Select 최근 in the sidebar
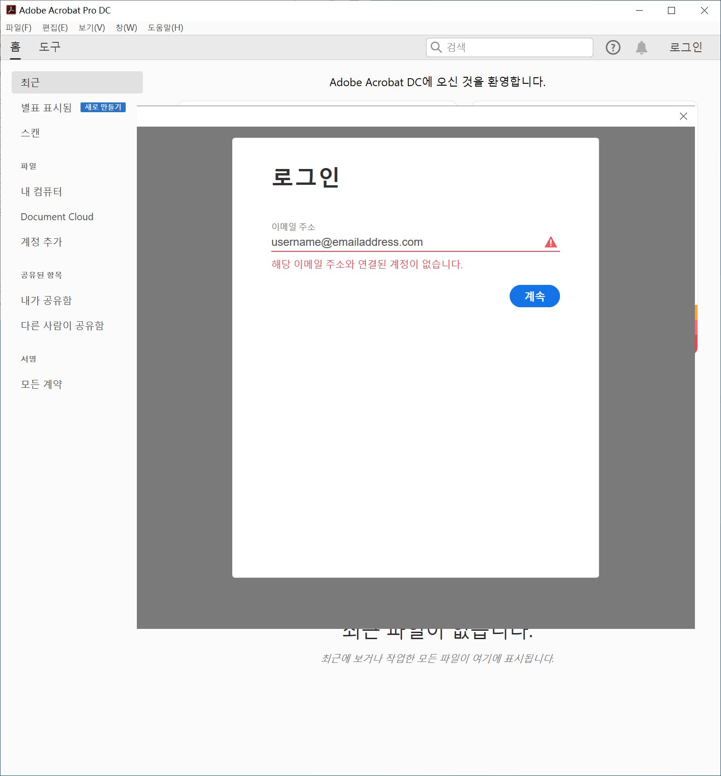Image resolution: width=721 pixels, height=776 pixels. click(x=77, y=82)
